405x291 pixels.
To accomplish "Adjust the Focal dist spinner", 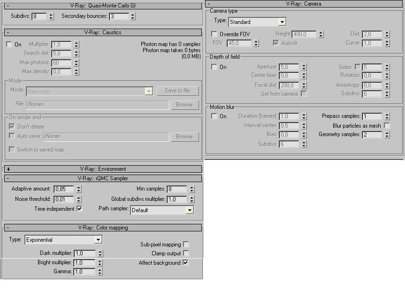I will (x=304, y=85).
